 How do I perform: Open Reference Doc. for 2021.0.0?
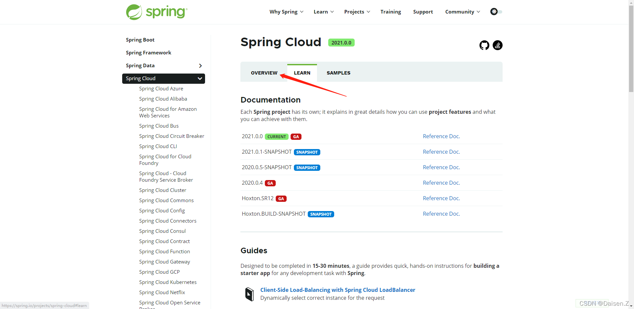[441, 136]
